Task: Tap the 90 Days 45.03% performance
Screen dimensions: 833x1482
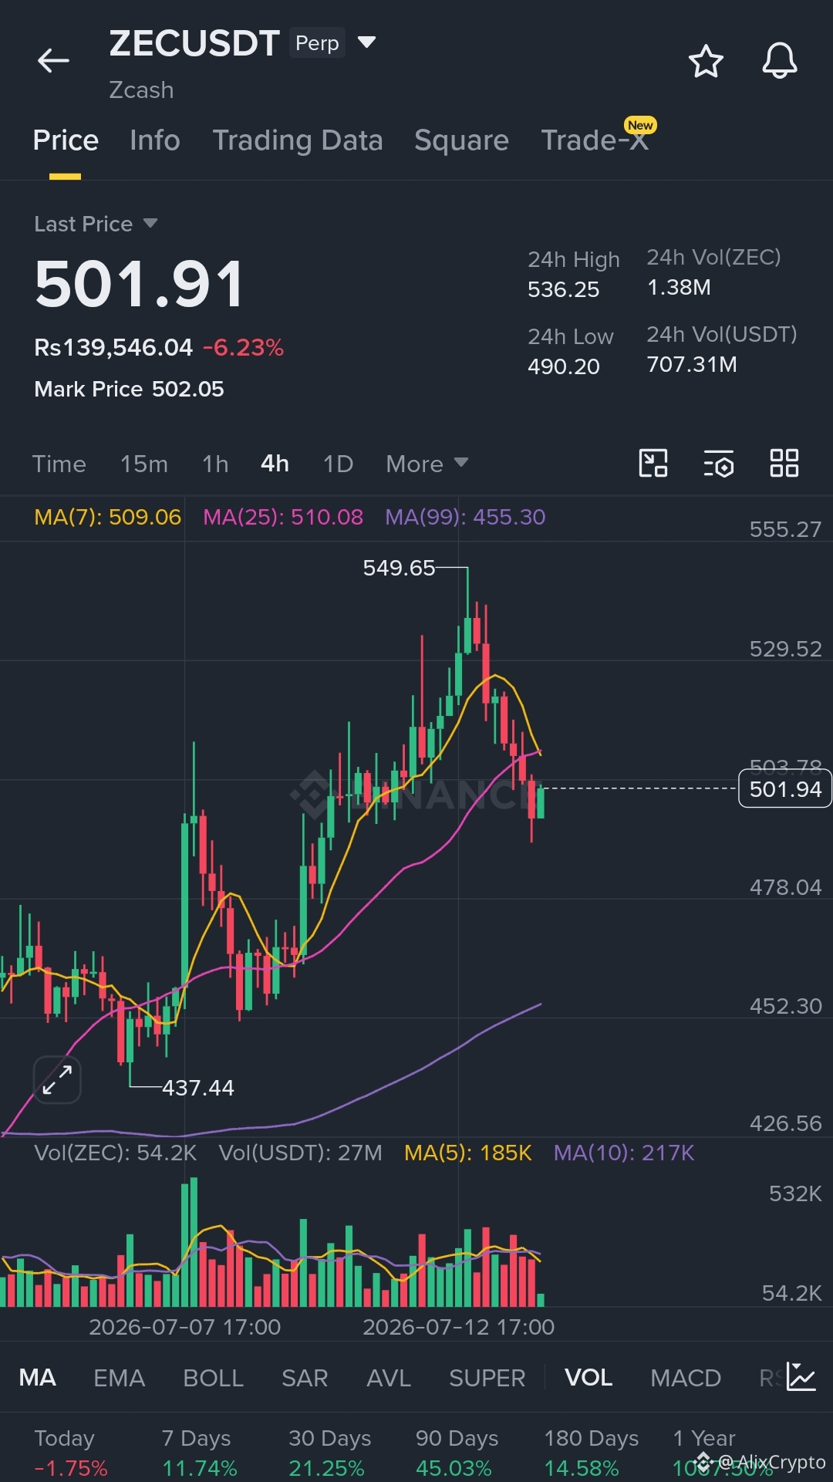Action: coord(457,1453)
